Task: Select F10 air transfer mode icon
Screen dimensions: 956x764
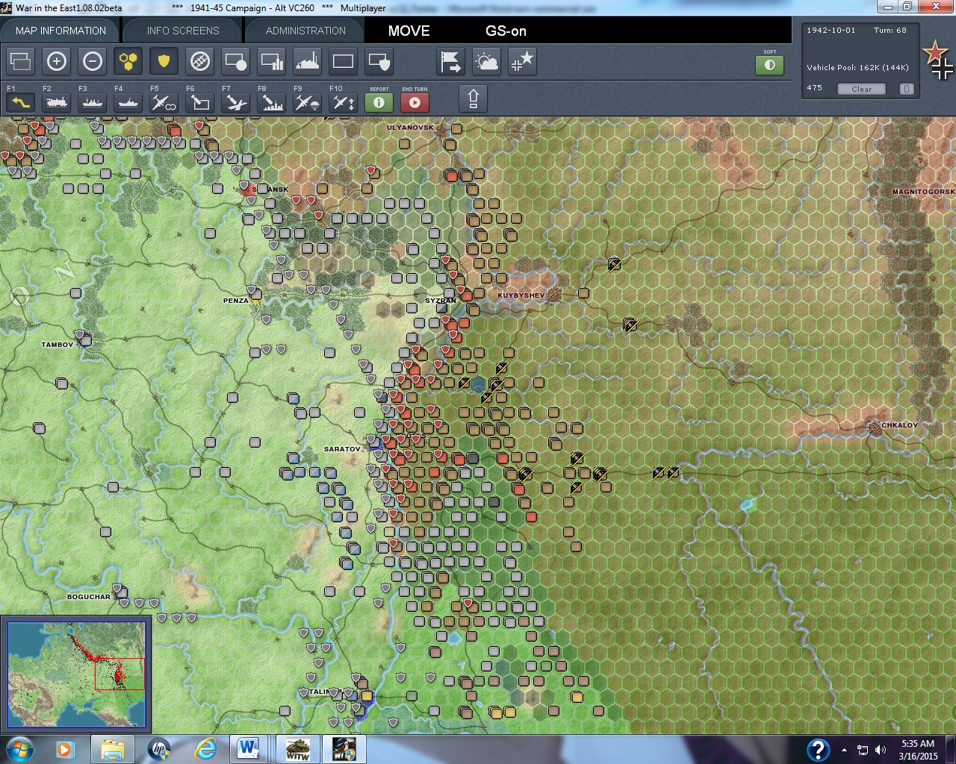Action: [x=344, y=101]
